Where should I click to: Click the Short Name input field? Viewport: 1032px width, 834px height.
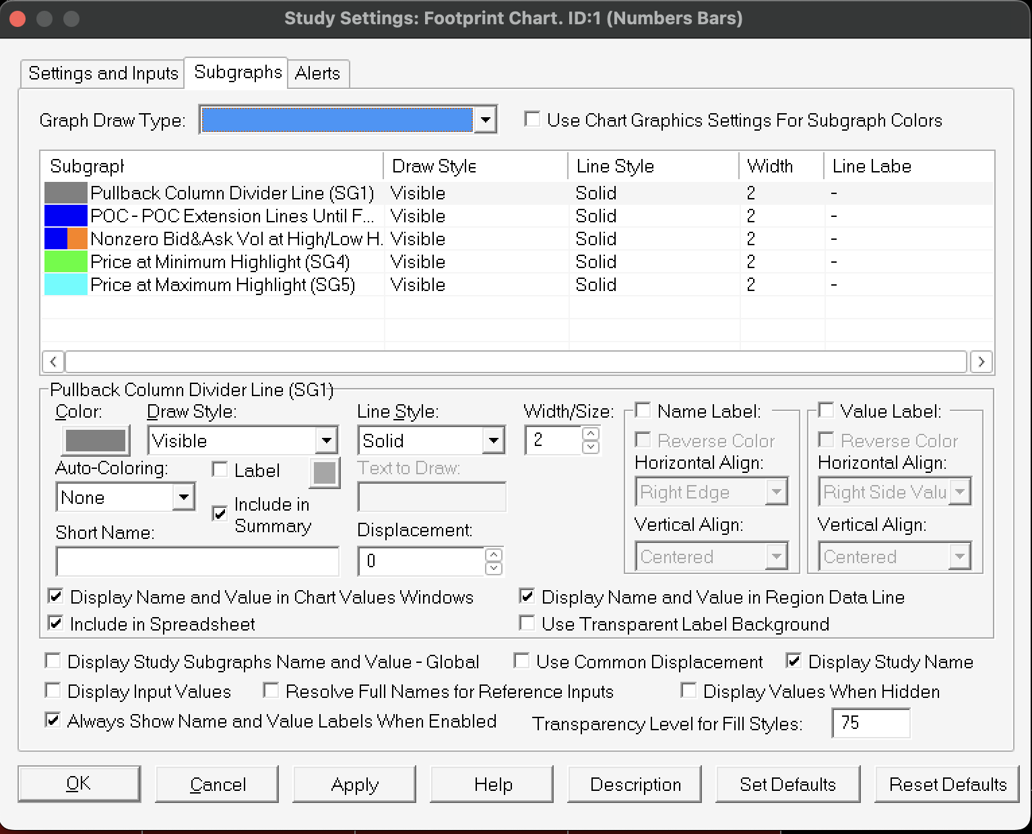point(197,561)
